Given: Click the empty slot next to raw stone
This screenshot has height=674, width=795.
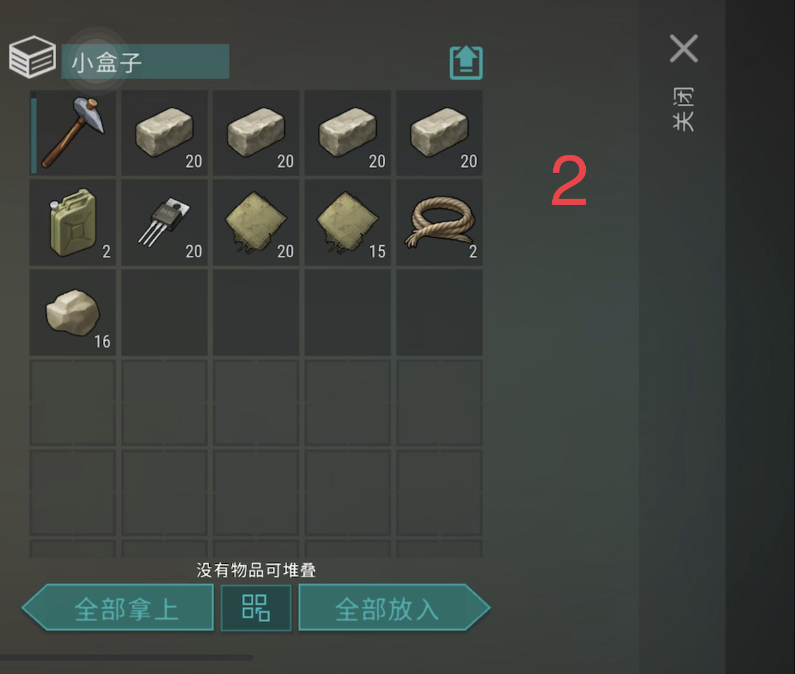Looking at the screenshot, I should (x=164, y=313).
